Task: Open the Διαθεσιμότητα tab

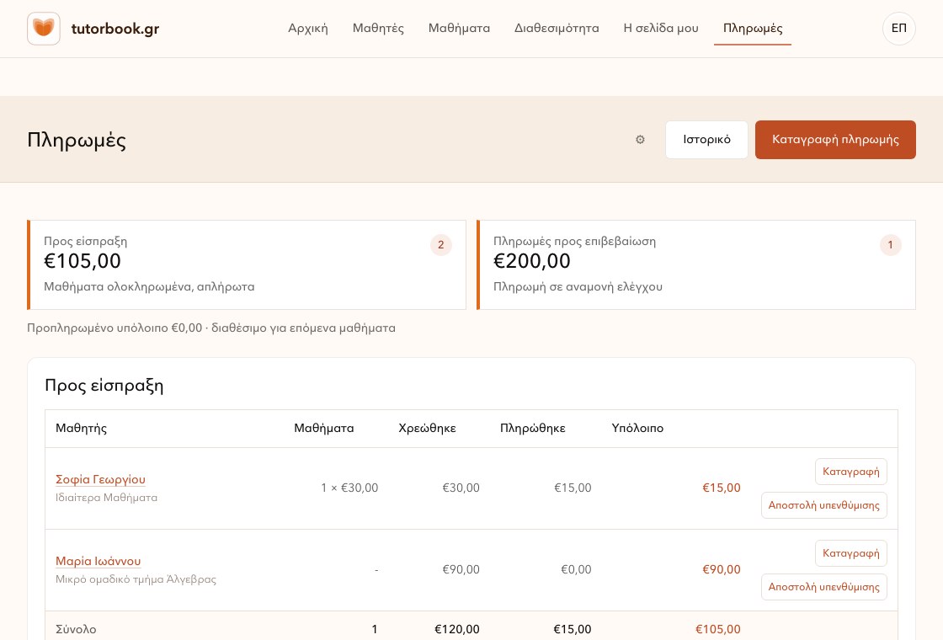Action: click(x=557, y=29)
